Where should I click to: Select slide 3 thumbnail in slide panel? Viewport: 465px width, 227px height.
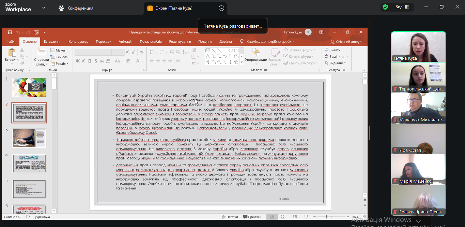point(29,138)
